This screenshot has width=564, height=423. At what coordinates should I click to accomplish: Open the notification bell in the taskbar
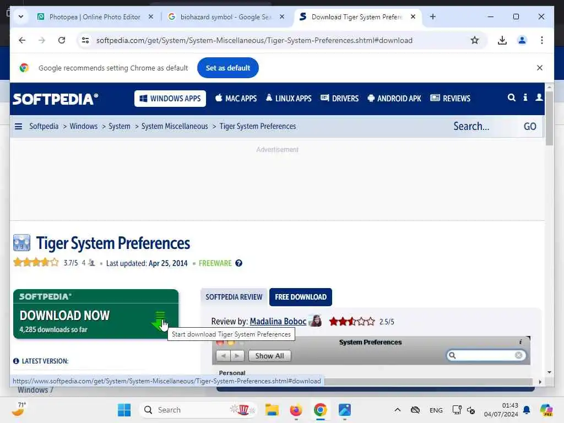(527, 410)
